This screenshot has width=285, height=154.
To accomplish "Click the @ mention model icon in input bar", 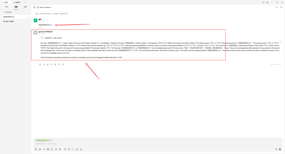I will [x=60, y=149].
